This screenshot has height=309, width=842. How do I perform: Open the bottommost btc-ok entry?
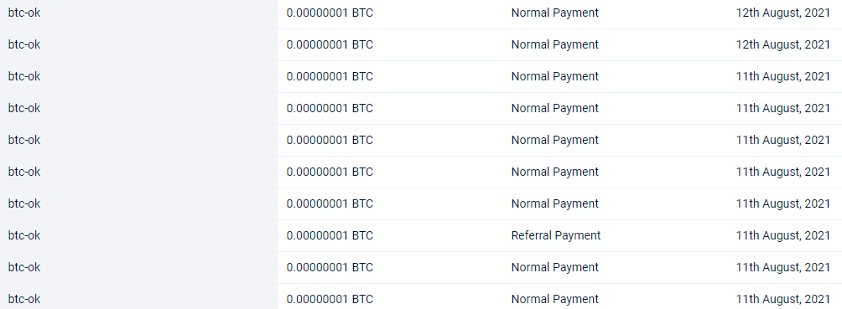point(24,299)
